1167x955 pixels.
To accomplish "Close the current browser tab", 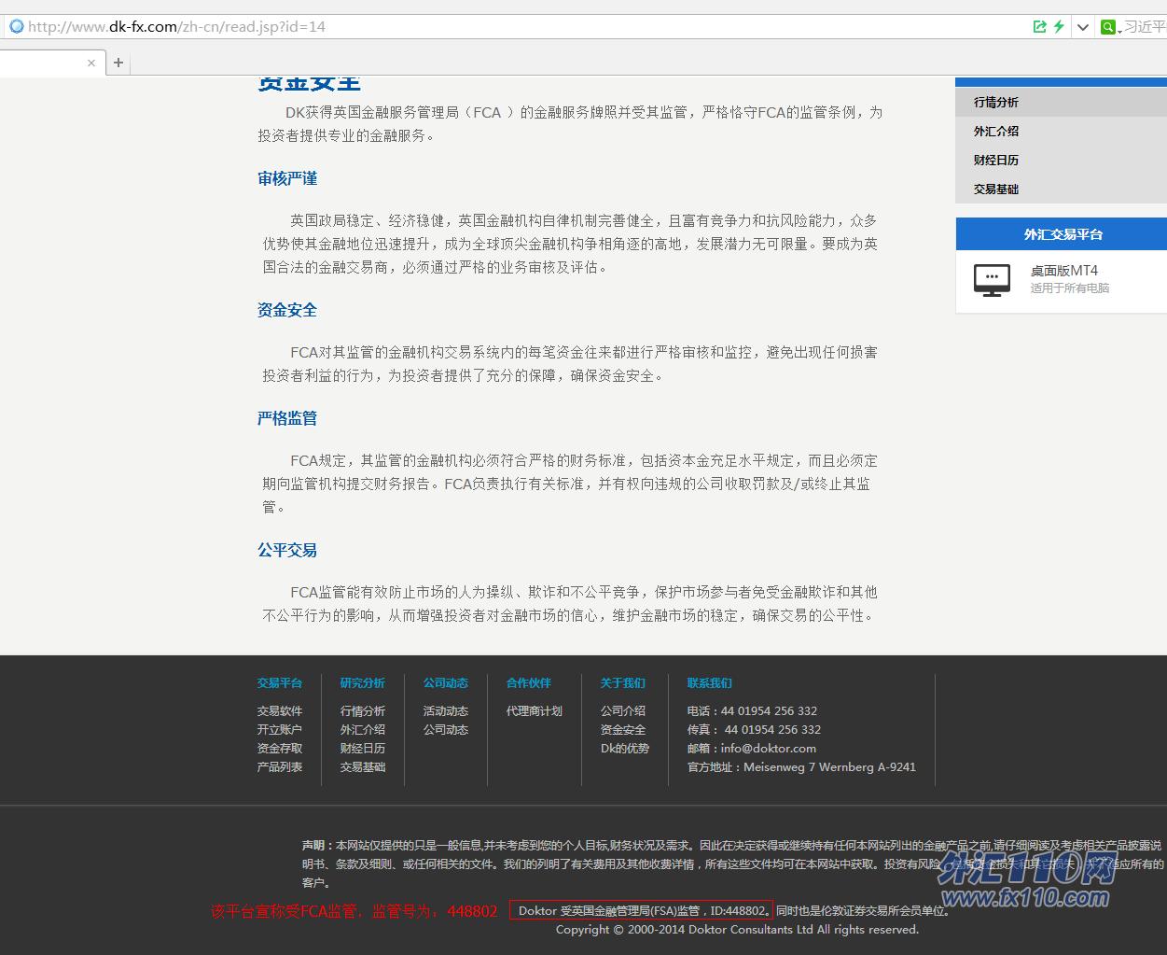I will pyautogui.click(x=90, y=63).
